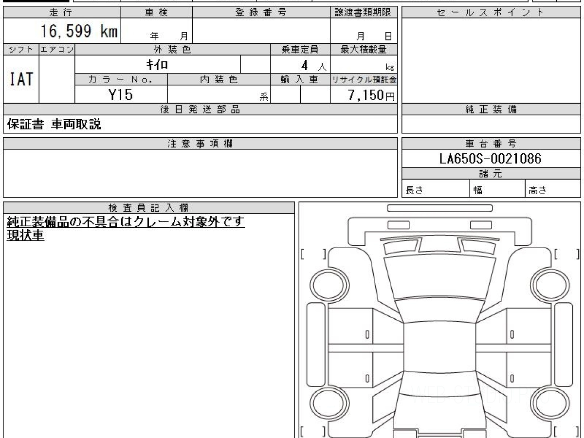This screenshot has height=438, width=584.
Task: Click the 現状車 inspector note
Action: (x=25, y=236)
